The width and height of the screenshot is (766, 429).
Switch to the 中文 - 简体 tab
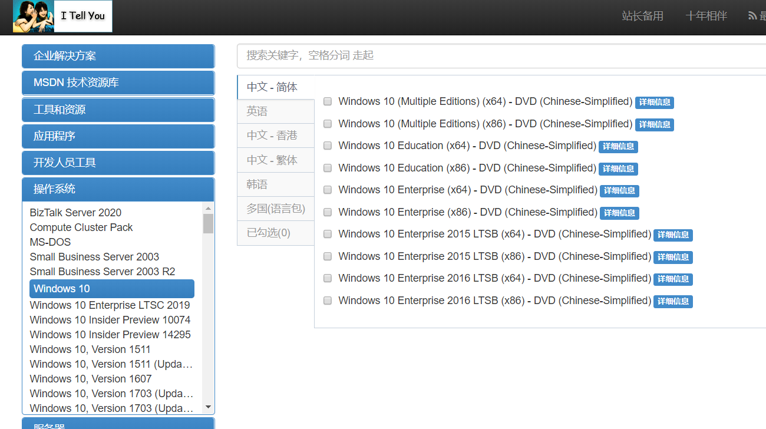[276, 87]
